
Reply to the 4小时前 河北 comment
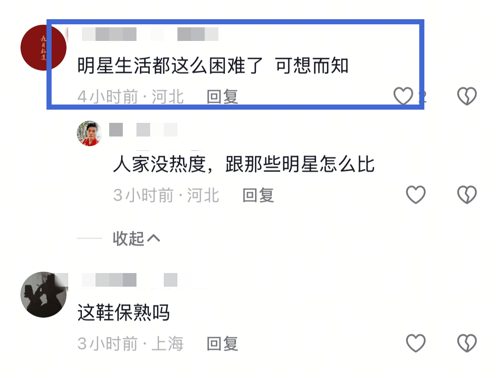pos(222,97)
